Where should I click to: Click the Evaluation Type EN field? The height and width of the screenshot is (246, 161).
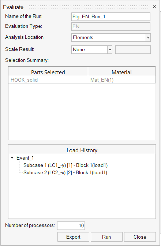click(111, 26)
